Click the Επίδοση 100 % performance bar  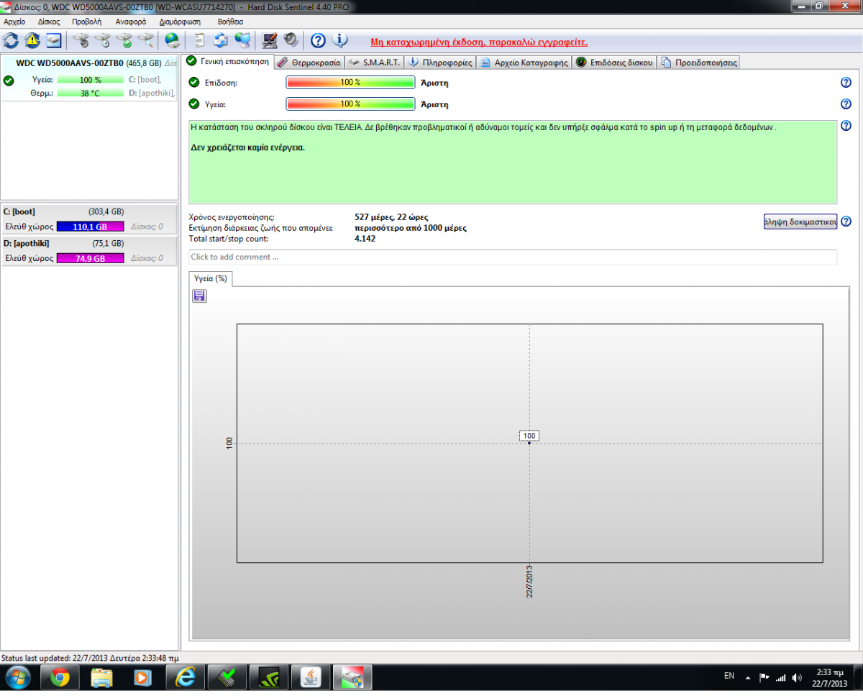351,83
